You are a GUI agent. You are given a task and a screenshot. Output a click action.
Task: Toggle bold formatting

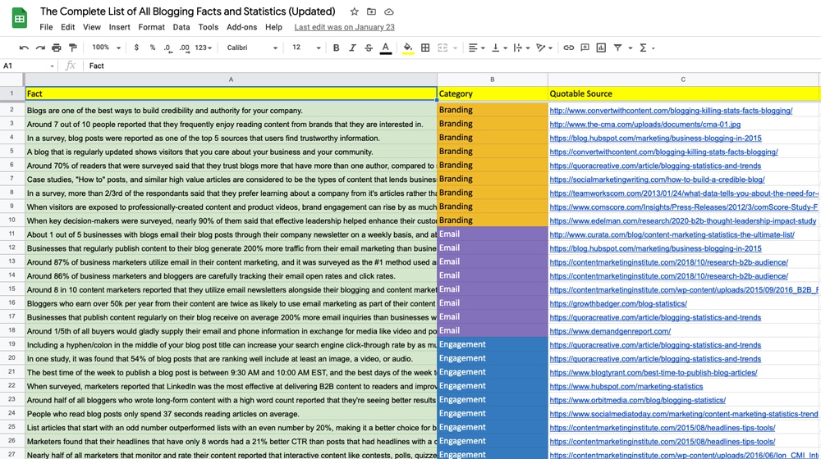[336, 48]
